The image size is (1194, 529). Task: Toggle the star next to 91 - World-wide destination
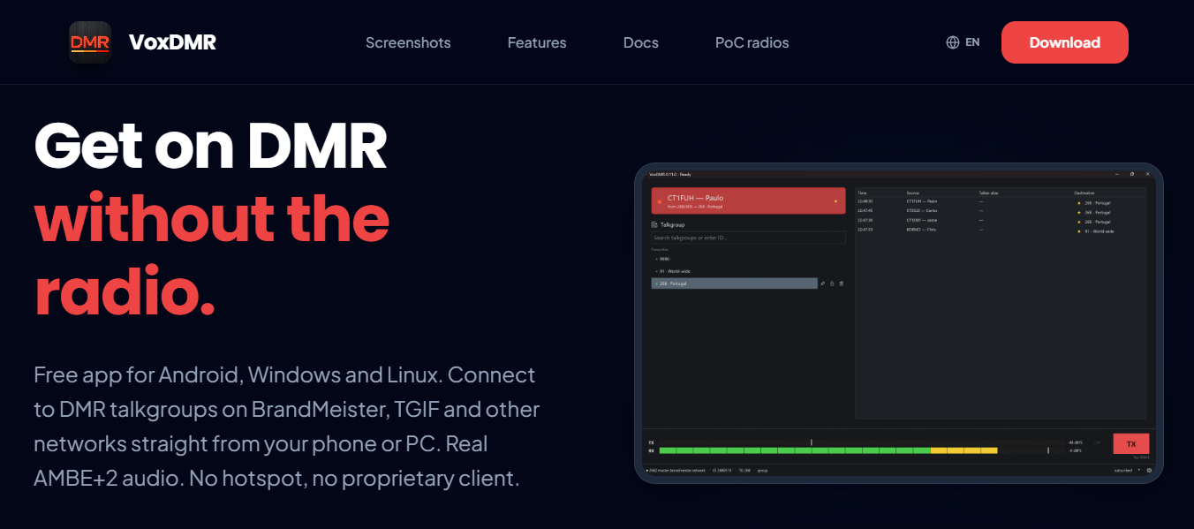click(1079, 231)
